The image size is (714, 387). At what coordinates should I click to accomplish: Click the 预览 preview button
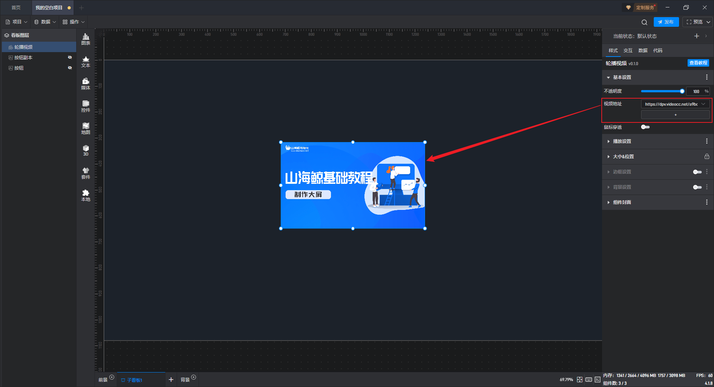point(694,22)
